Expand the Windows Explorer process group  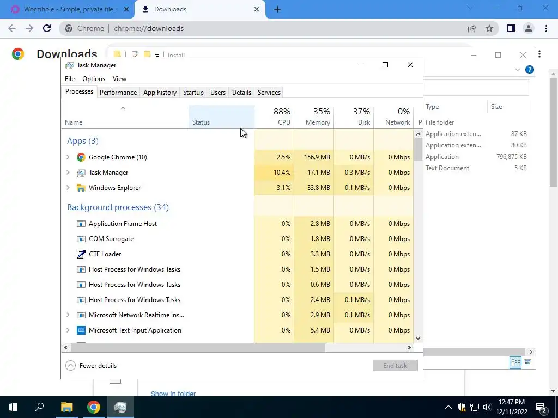(68, 188)
